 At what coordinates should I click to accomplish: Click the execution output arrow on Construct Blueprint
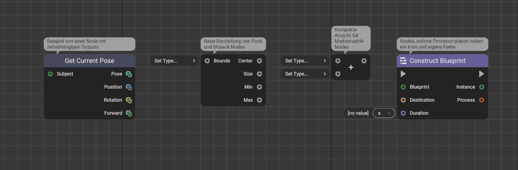[x=481, y=74]
